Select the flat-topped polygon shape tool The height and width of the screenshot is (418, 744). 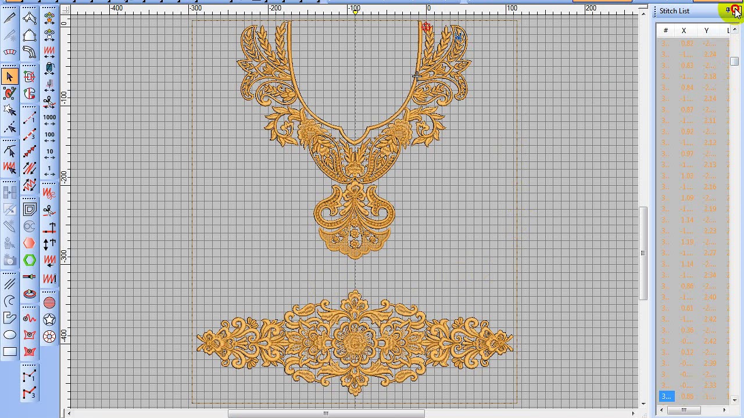(x=10, y=318)
